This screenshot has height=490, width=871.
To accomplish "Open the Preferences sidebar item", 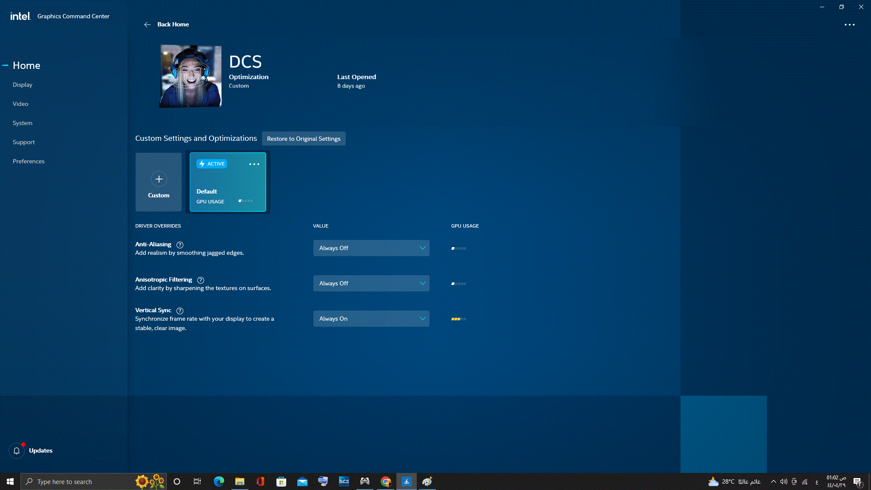I will (x=28, y=162).
